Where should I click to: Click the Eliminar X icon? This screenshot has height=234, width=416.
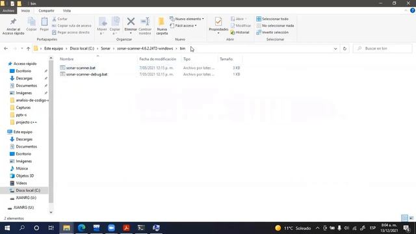131,21
